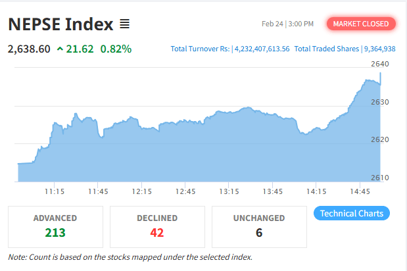
Task: Select the Advanced stocks count card
Action: pyautogui.click(x=55, y=224)
